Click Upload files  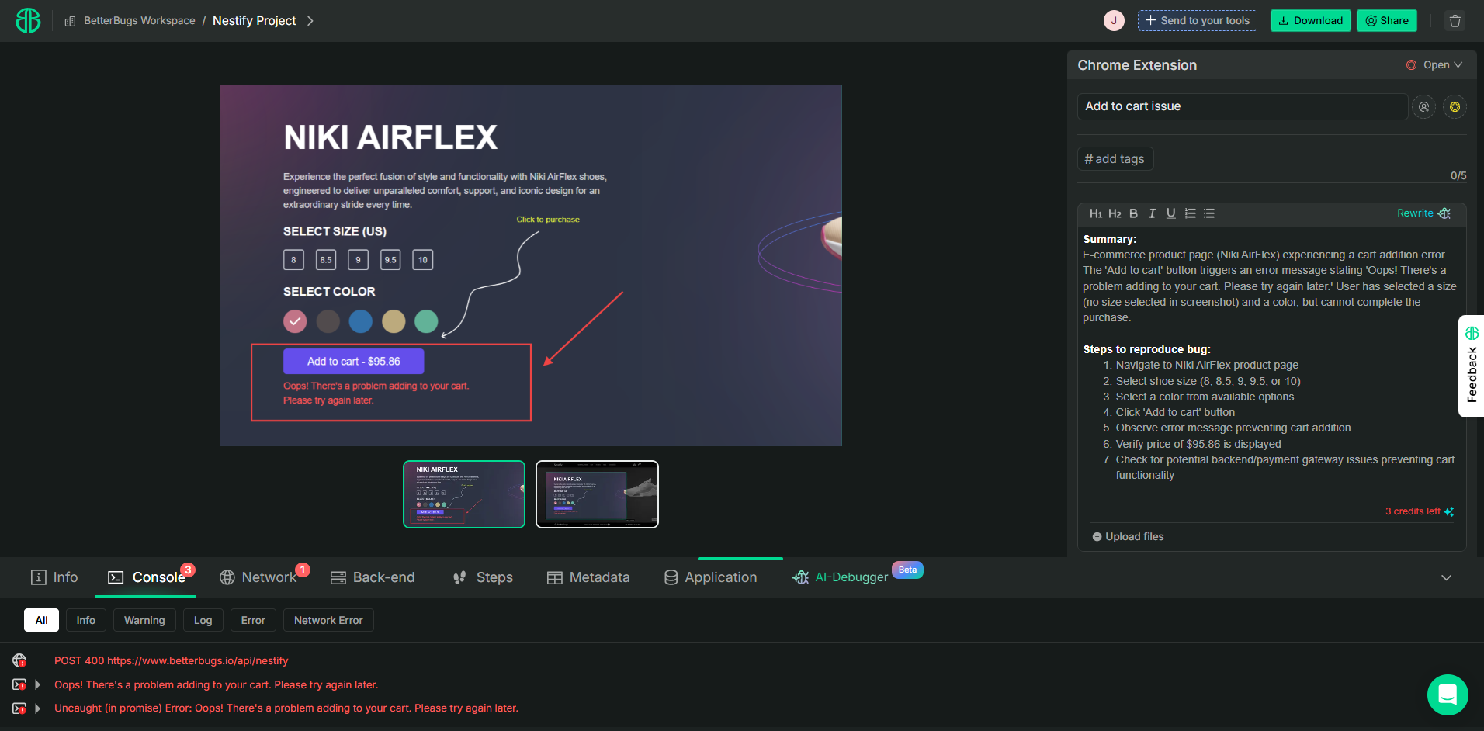(x=1128, y=536)
